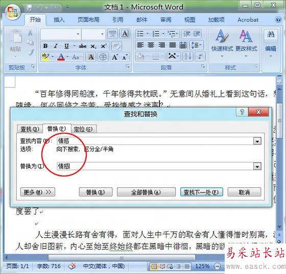Image resolution: width=286 pixels, height=274 pixels.
Task: Apply subscript formatting
Action: click(93, 46)
